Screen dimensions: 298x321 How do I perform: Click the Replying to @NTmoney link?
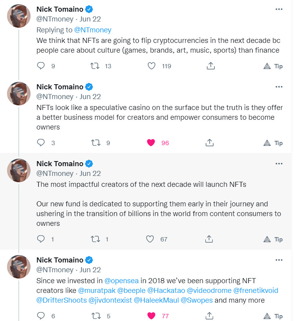pyautogui.click(x=93, y=30)
